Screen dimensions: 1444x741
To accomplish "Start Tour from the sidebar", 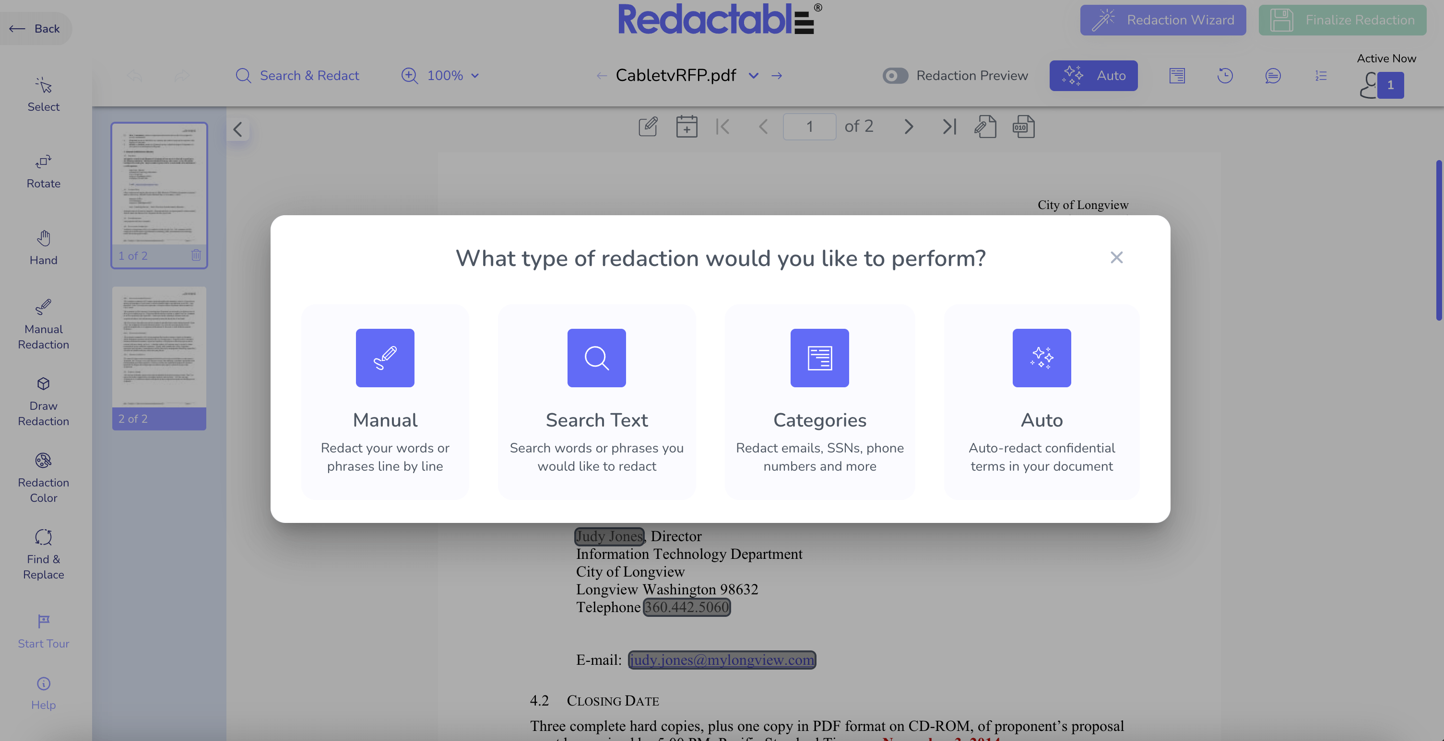I will pos(43,632).
